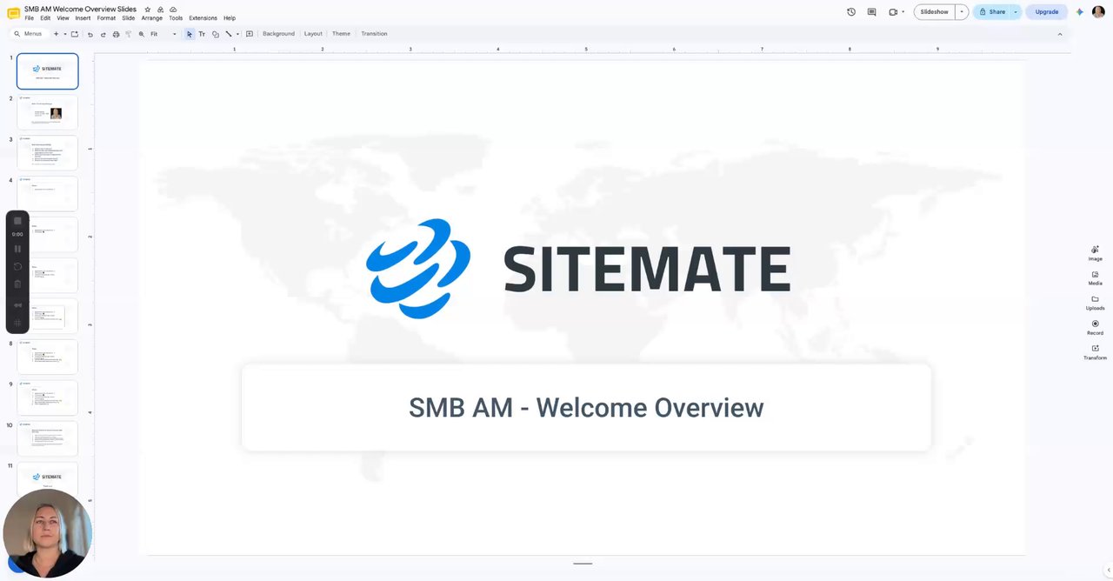The height and width of the screenshot is (581, 1113).
Task: Click the Redo icon
Action: 103,34
